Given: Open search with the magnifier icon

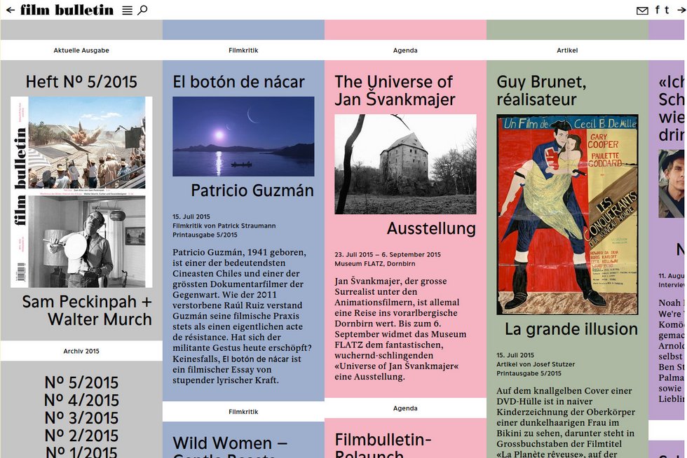Looking at the screenshot, I should pos(142,10).
